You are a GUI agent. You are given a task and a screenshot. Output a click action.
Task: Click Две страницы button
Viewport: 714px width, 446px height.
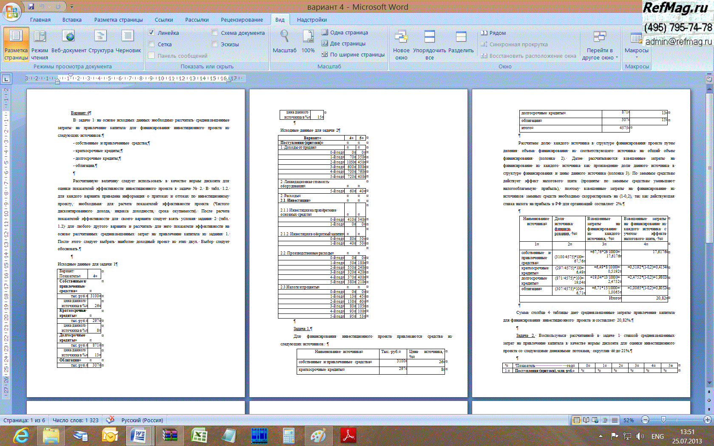tap(343, 43)
